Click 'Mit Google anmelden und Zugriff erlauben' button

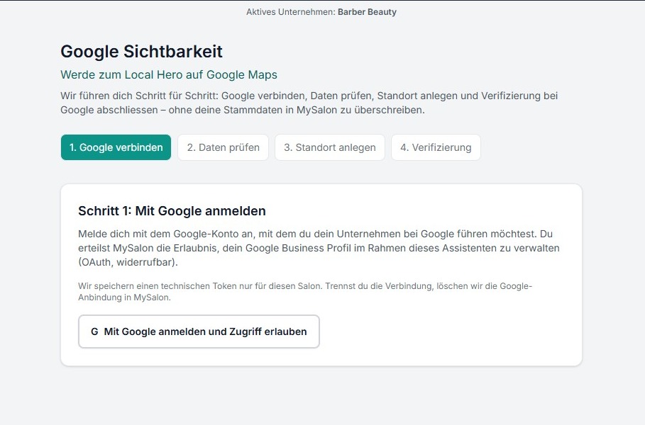point(199,331)
